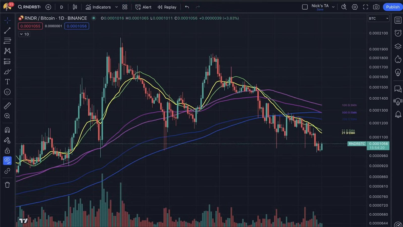Select the crosshair cursor tool
The height and width of the screenshot is (227, 403).
(7, 20)
